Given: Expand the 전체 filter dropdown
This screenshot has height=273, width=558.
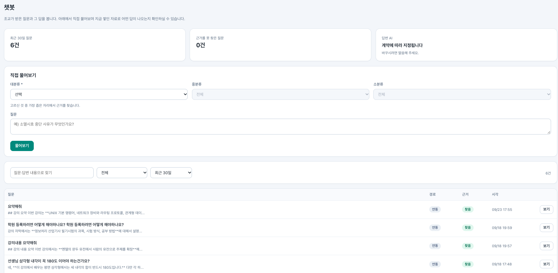Looking at the screenshot, I should (x=122, y=173).
